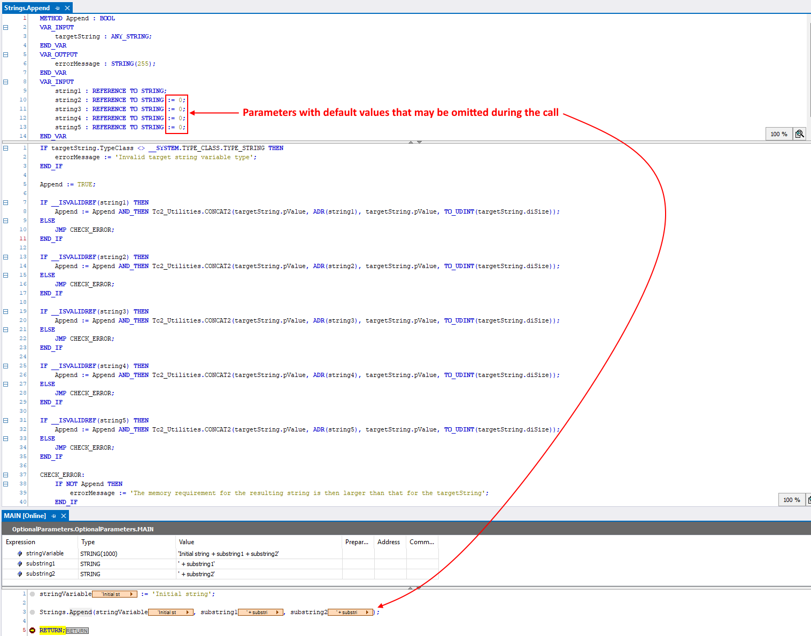Click the OptionalParameters.OptionalParameters.MAIN header bar
This screenshot has width=811, height=636.
click(x=406, y=529)
